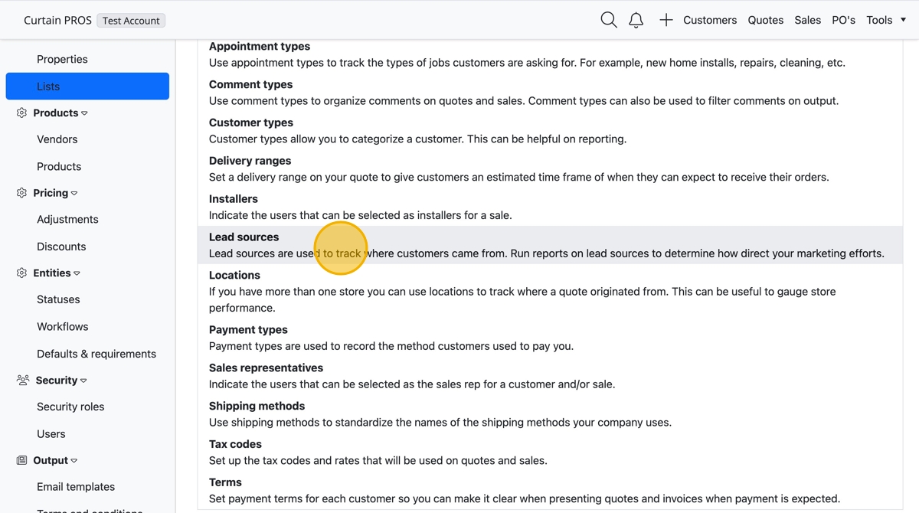Collapse the Entities sidebar section

[x=77, y=273]
